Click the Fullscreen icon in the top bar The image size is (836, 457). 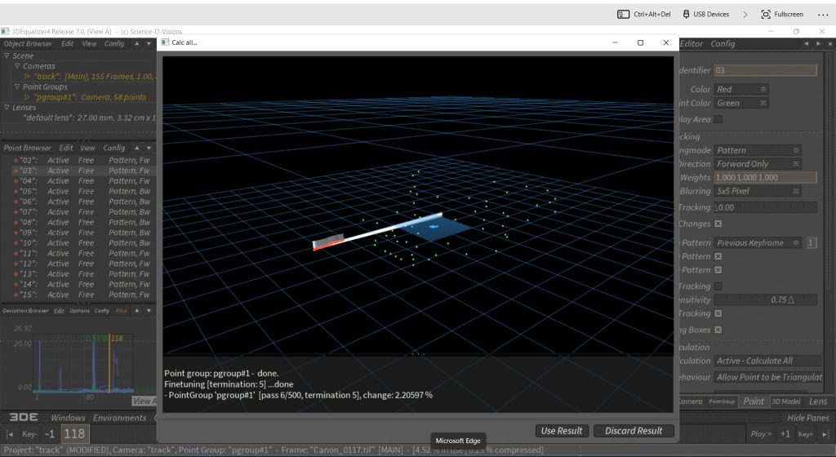tap(766, 15)
